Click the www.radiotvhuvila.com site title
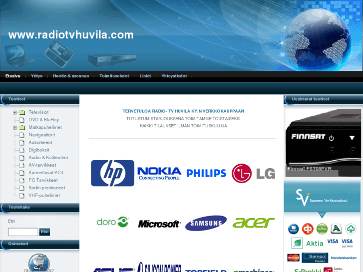 click(71, 35)
